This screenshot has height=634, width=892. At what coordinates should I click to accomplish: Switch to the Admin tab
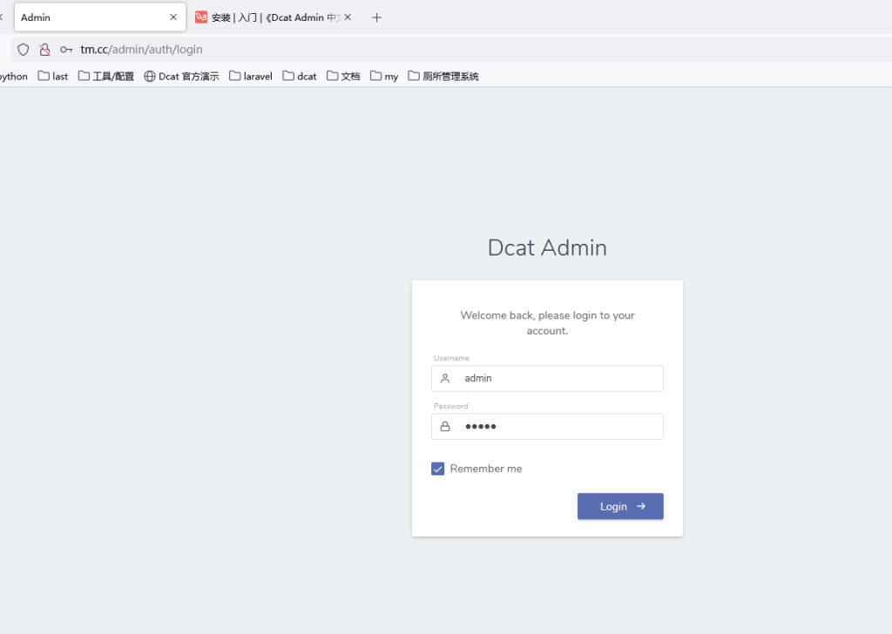point(99,17)
